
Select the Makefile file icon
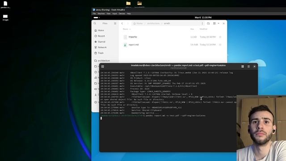click(x=125, y=37)
